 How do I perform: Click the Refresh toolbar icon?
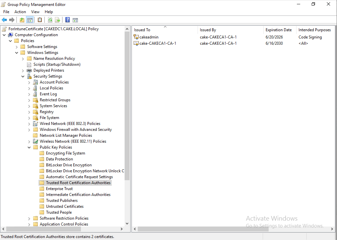(50, 20)
